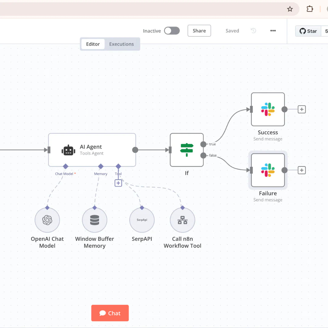The height and width of the screenshot is (328, 328).
Task: Open the Failure Slack node
Action: click(x=268, y=170)
